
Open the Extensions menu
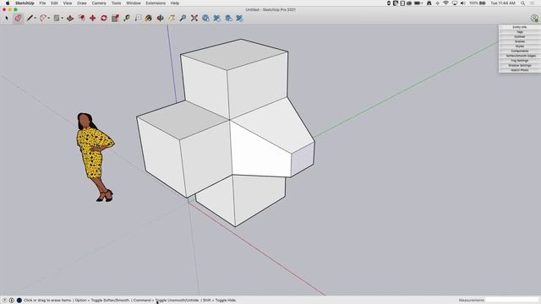pyautogui.click(x=156, y=3)
